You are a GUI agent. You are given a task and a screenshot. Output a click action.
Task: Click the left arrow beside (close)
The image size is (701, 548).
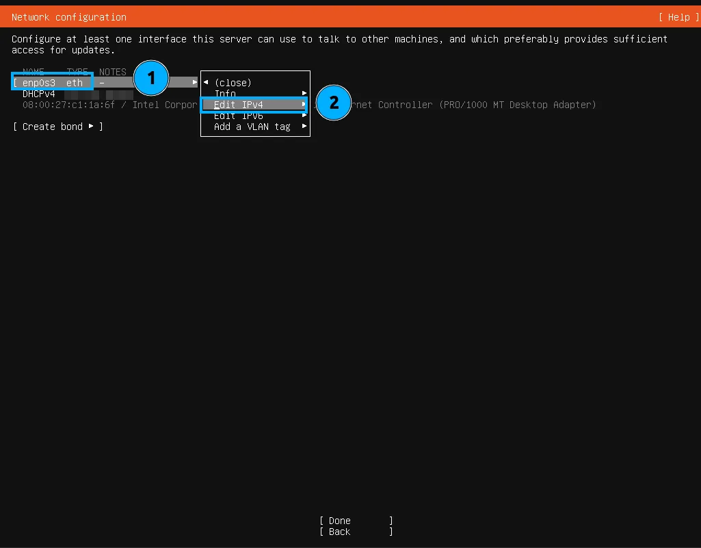tap(206, 83)
